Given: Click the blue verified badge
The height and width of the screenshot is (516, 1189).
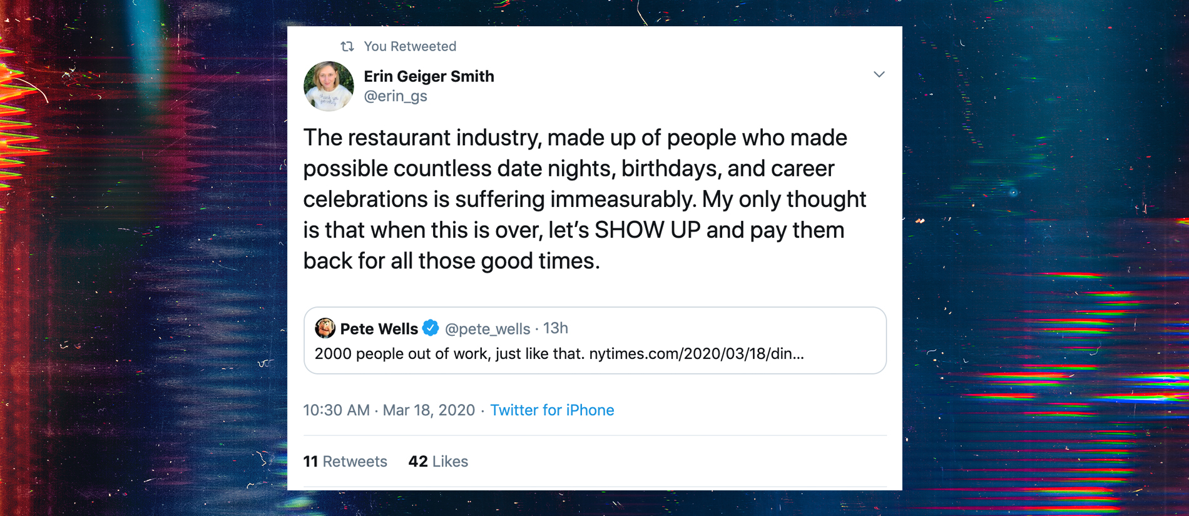Looking at the screenshot, I should coord(431,328).
